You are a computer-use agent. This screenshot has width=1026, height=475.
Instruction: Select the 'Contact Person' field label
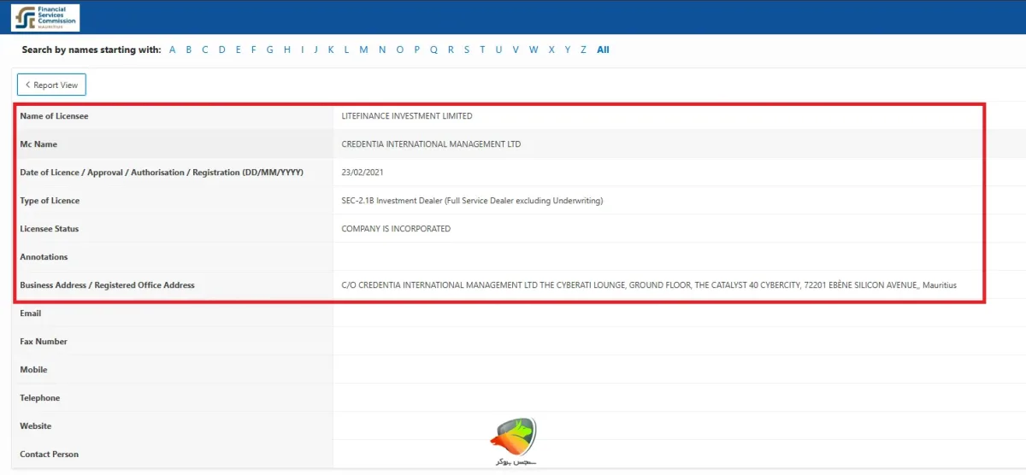[x=50, y=454]
